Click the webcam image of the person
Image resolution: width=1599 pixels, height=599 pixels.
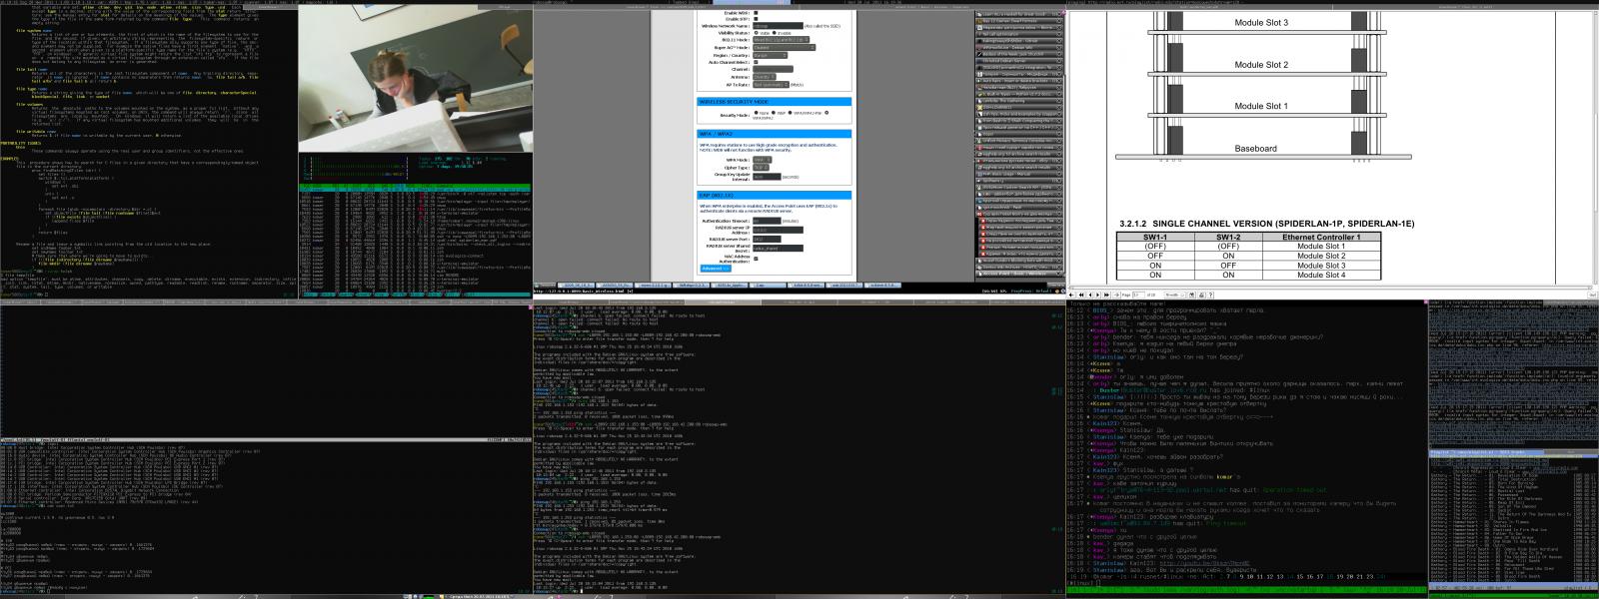[x=416, y=80]
